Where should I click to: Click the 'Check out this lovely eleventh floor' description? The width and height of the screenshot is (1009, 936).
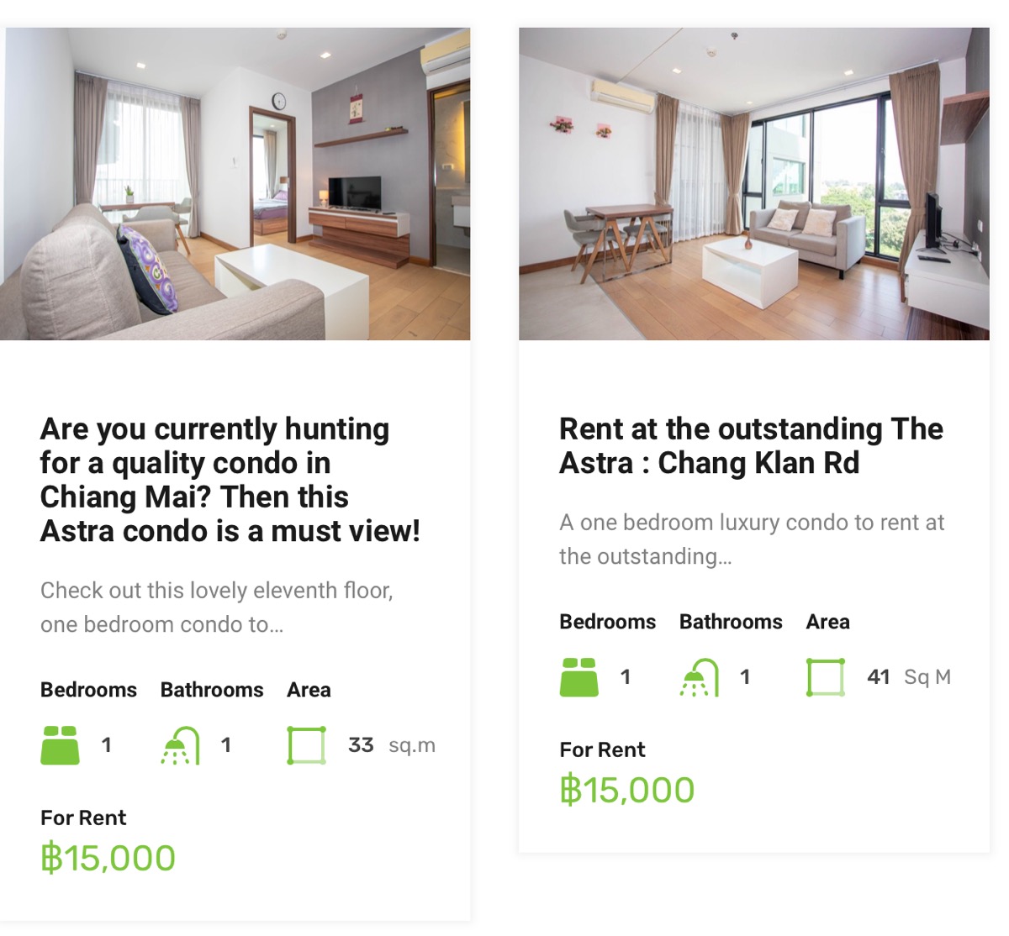pos(217,607)
